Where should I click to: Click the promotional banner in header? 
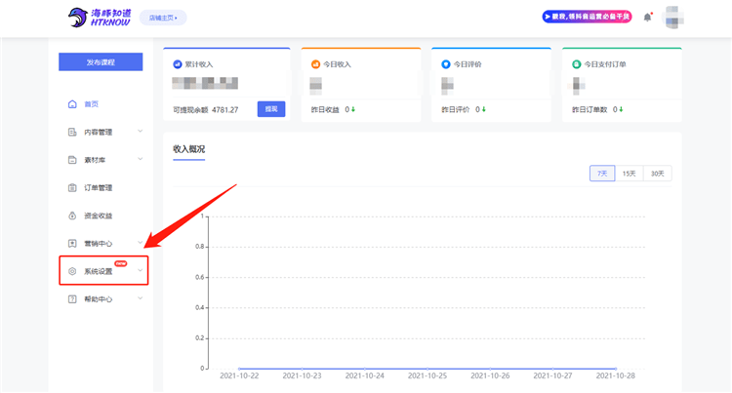click(x=587, y=17)
